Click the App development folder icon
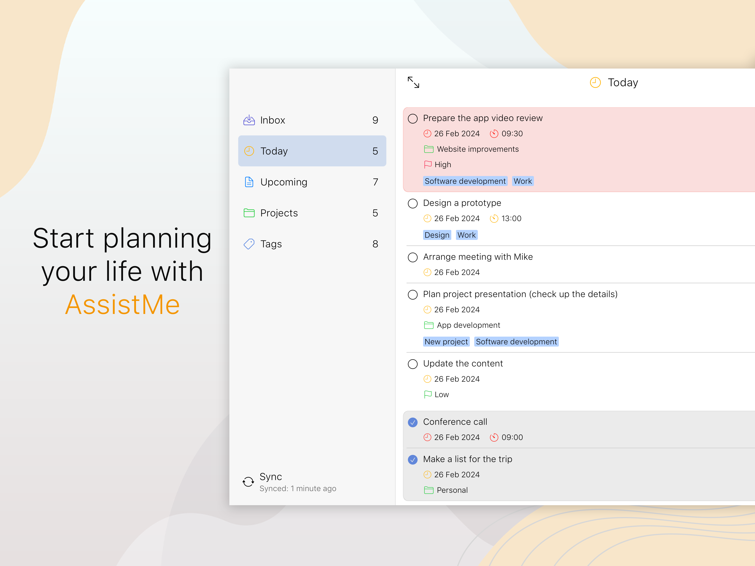Viewport: 755px width, 566px height. click(429, 325)
